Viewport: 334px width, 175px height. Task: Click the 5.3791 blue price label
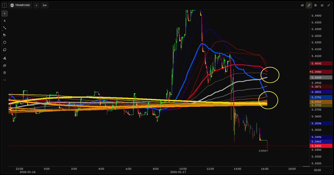coord(321,97)
